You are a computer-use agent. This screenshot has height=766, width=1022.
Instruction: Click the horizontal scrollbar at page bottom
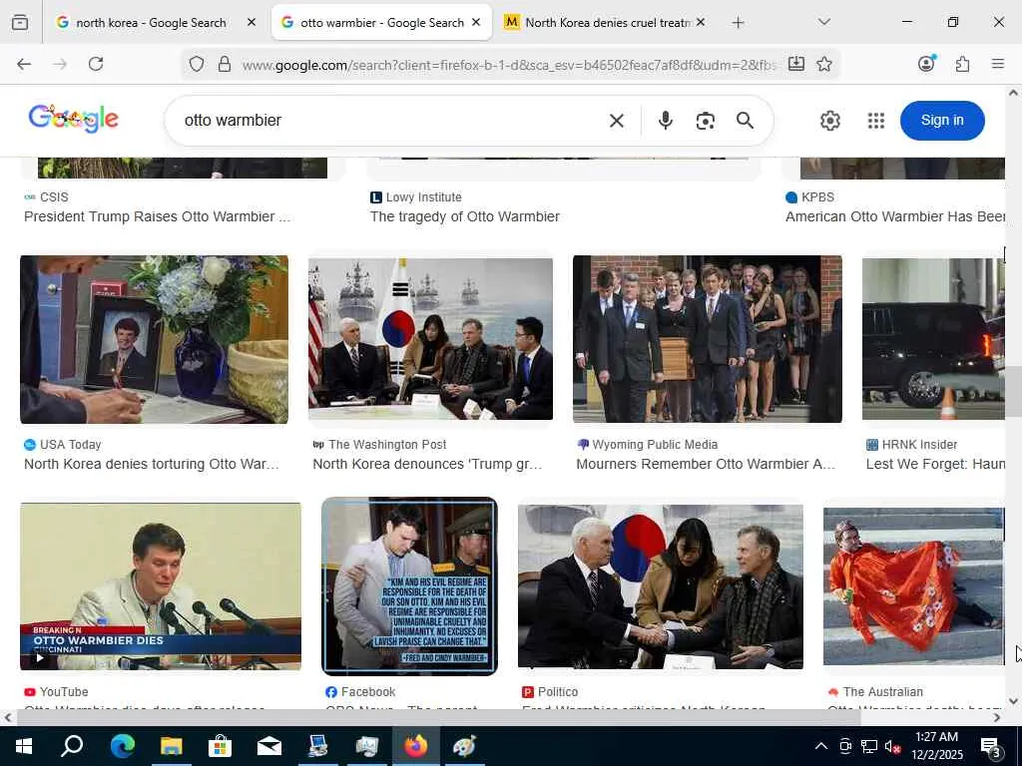438,717
